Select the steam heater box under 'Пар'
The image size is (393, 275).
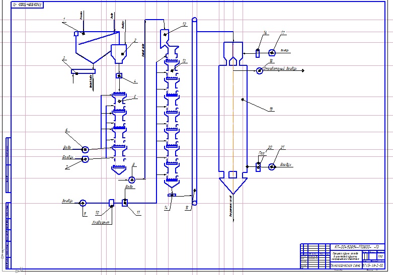[x=258, y=167]
